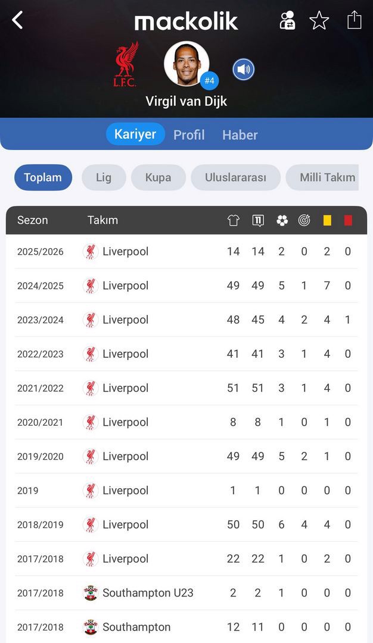Choose the Uluslararası filter
This screenshot has width=373, height=643.
point(235,177)
